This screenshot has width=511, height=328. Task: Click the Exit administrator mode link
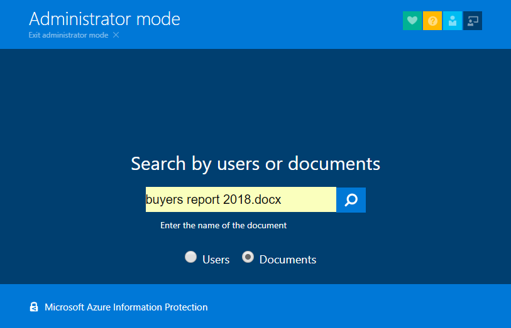69,35
